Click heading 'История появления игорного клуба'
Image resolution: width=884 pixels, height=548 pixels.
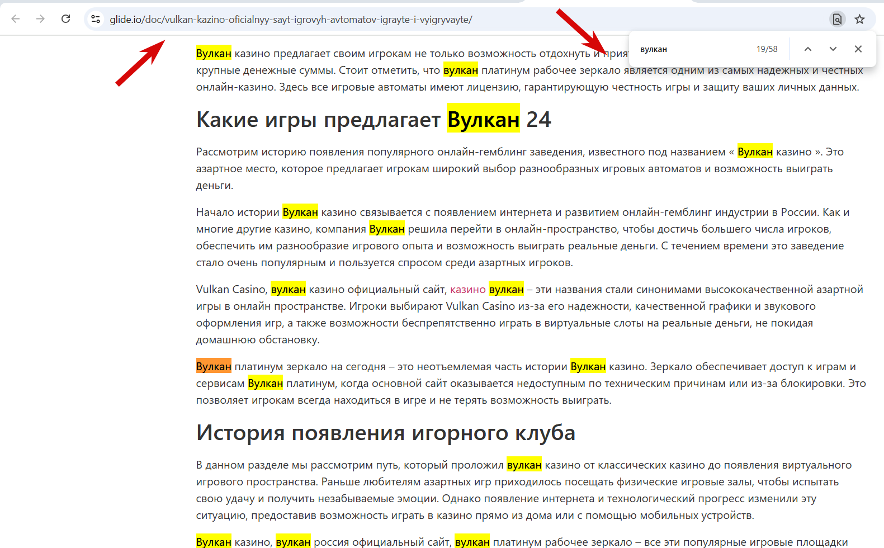(x=386, y=433)
